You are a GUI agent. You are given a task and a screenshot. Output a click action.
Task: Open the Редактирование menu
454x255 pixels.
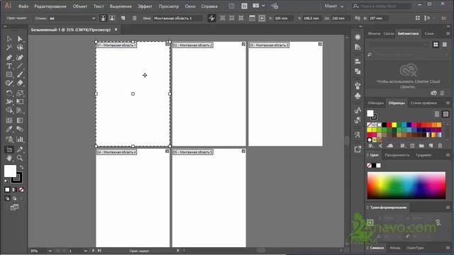(x=50, y=6)
